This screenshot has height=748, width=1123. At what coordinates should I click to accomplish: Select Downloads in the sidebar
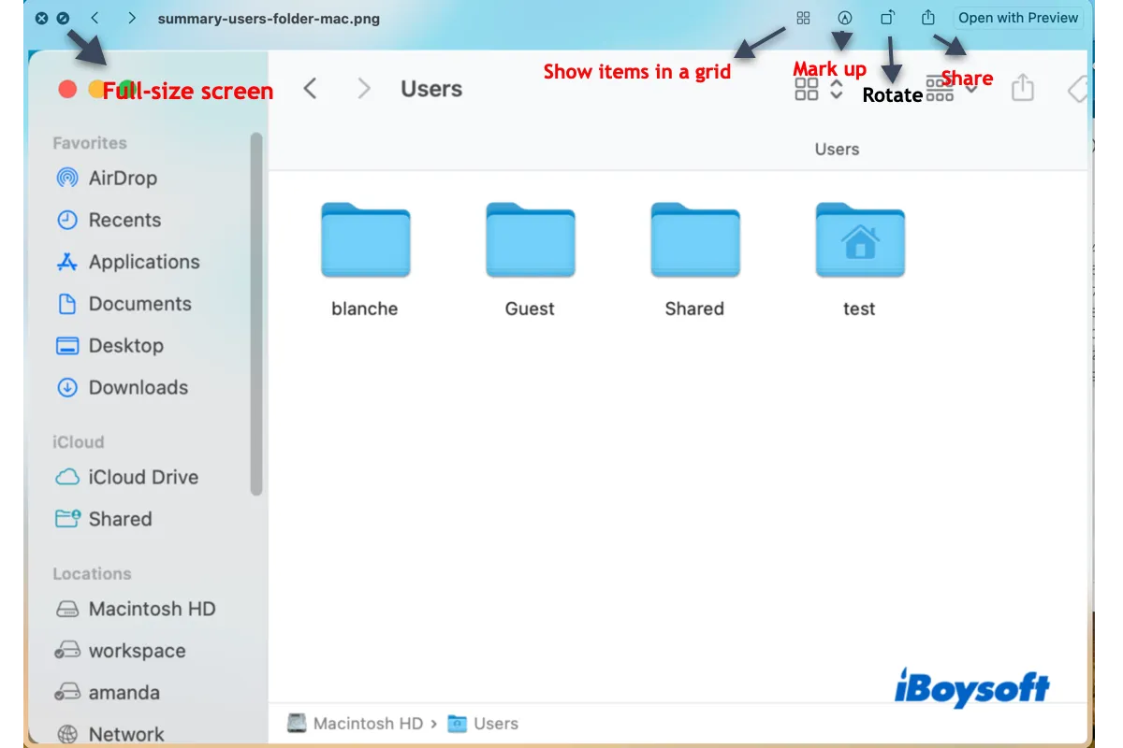[138, 387]
